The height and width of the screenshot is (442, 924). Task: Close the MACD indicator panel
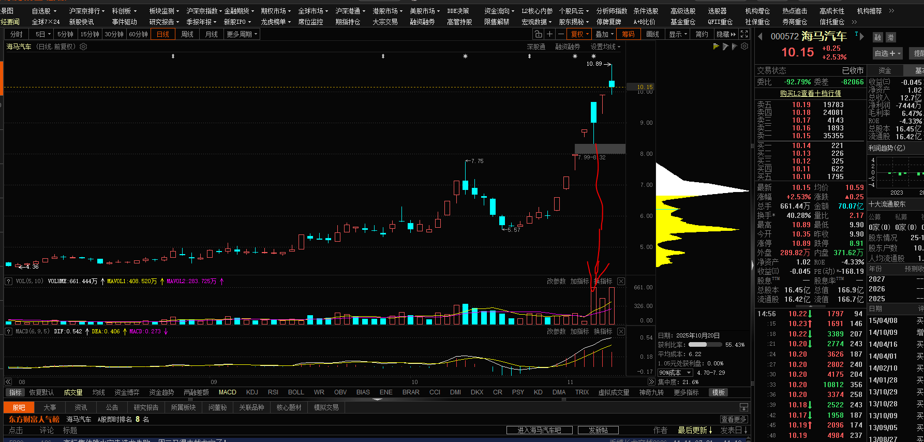621,331
